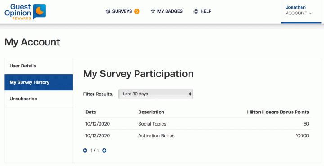The width and height of the screenshot is (324, 166).
Task: Open the Last 30 days filter dropdown
Action: click(156, 94)
